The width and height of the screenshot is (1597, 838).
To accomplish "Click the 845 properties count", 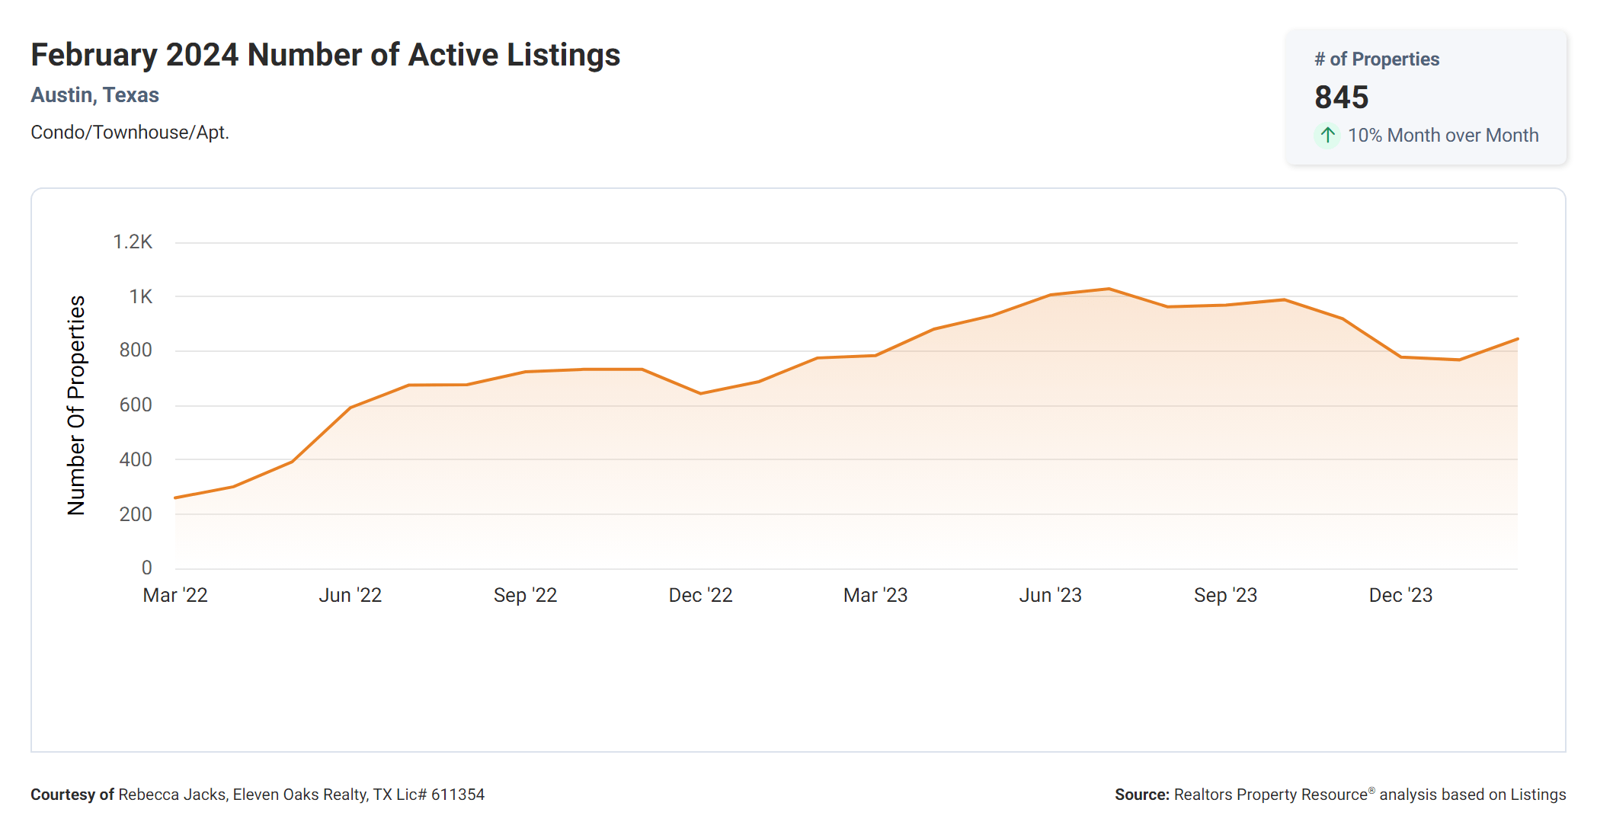I will [x=1341, y=98].
